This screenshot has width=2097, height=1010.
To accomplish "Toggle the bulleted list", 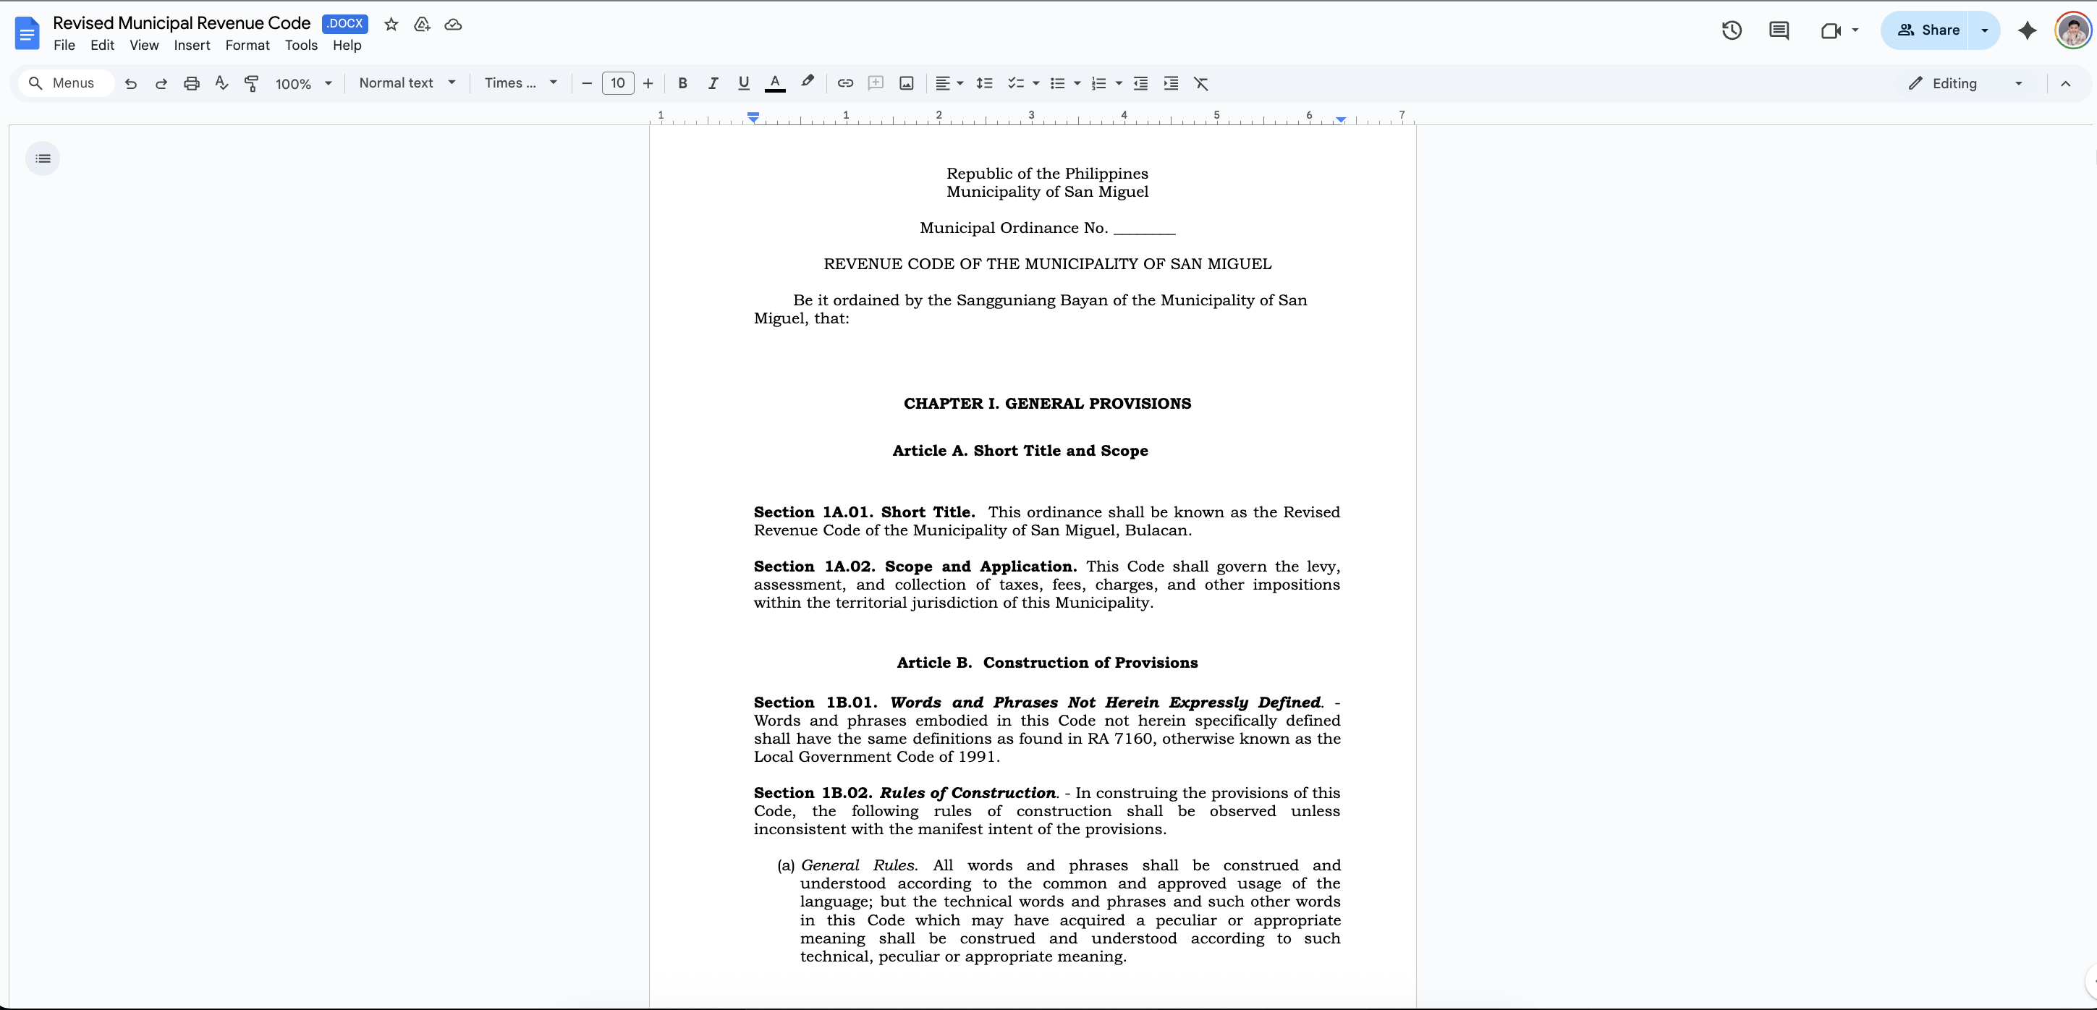I will (1056, 83).
